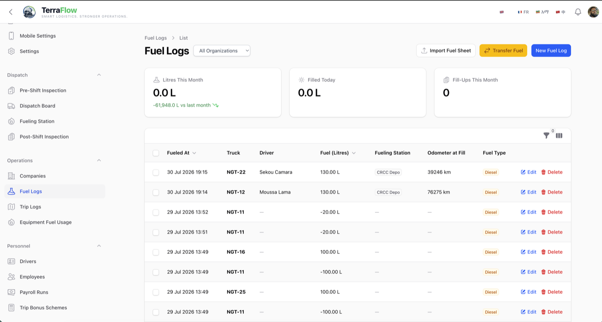Open the table filter funnel
The width and height of the screenshot is (602, 322).
coord(546,135)
